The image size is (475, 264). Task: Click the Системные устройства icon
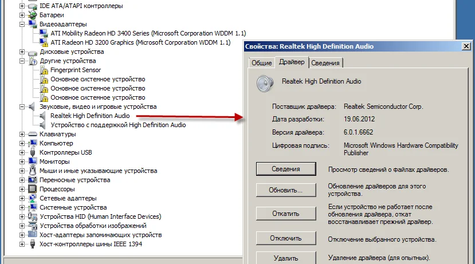click(33, 207)
